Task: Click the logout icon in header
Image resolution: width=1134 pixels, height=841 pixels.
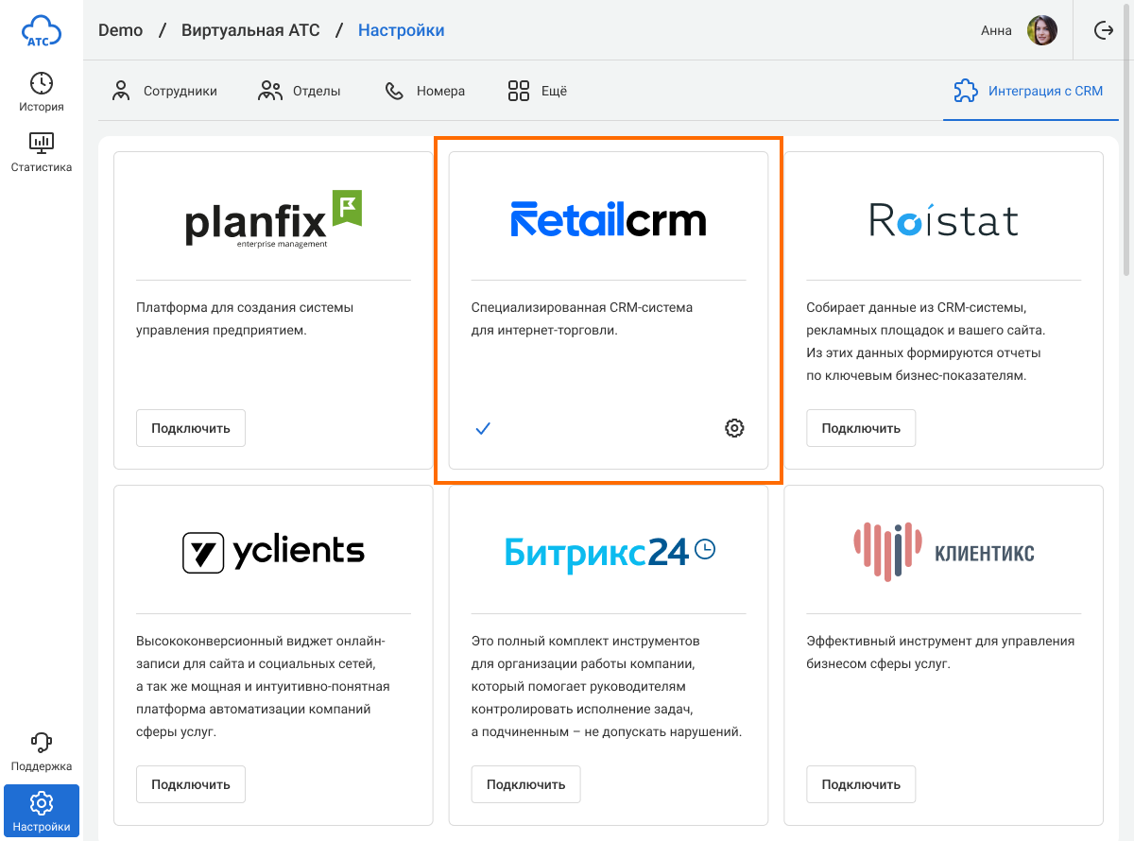Action: coord(1103,30)
